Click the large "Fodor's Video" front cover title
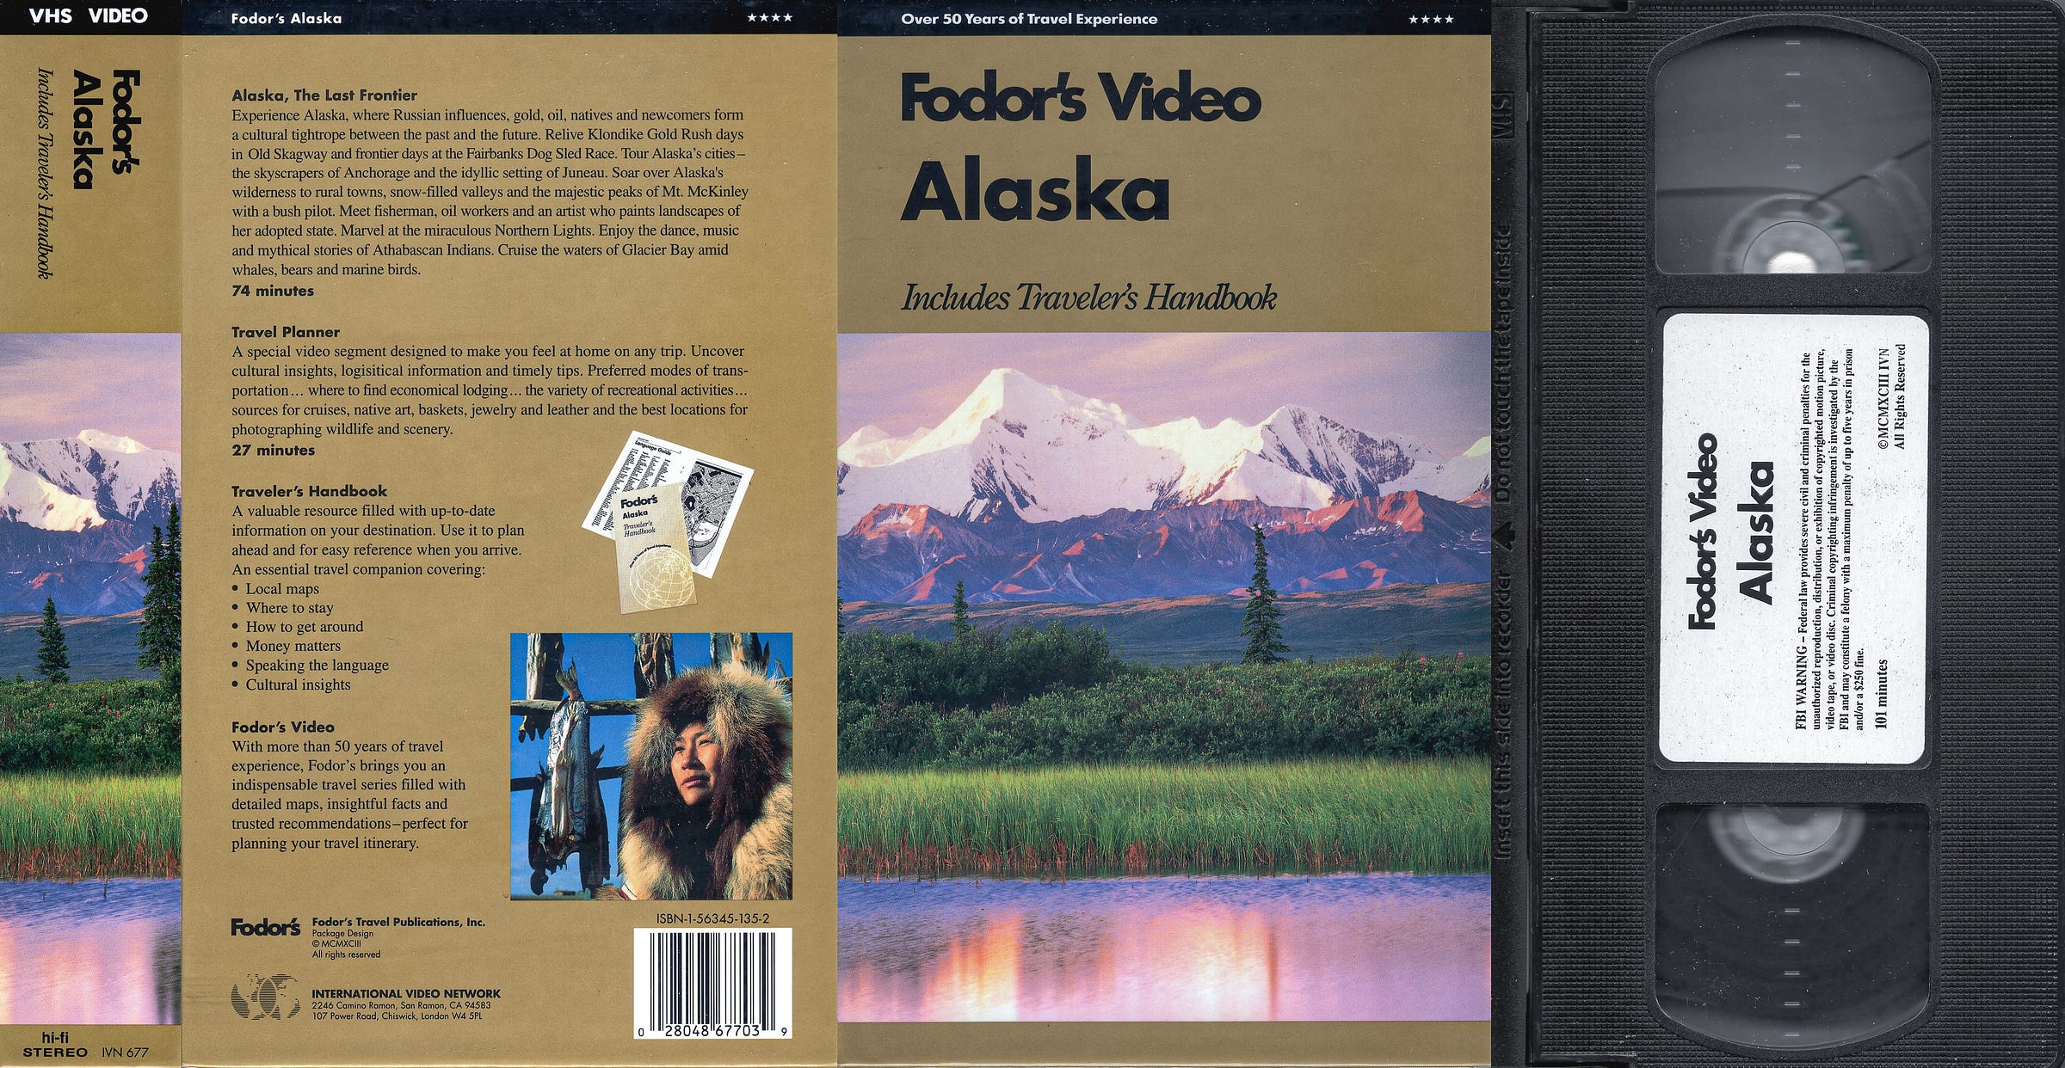Viewport: 2065px width, 1068px height. pyautogui.click(x=1081, y=97)
